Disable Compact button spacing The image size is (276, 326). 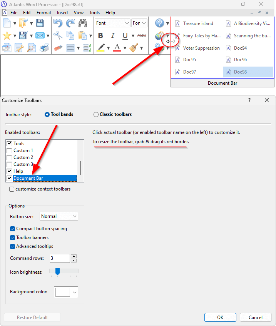(x=12, y=229)
